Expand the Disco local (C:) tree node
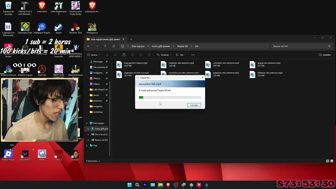Image resolution: width=336 pixels, height=189 pixels. [88, 134]
